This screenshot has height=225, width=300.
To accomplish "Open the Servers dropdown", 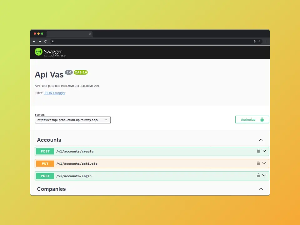I will point(73,120).
